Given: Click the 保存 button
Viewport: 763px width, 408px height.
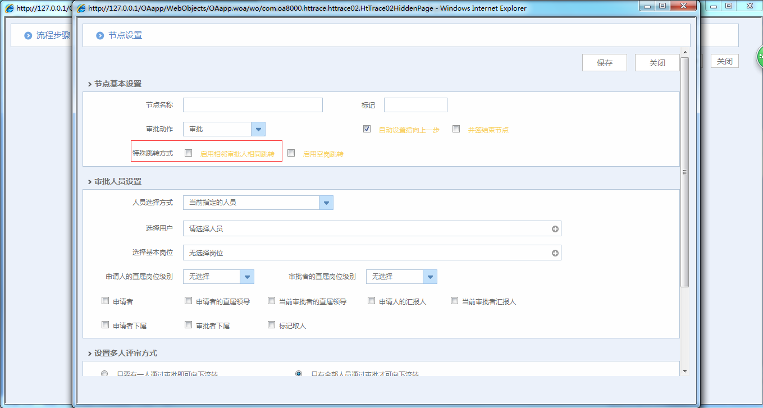Looking at the screenshot, I should pos(604,63).
